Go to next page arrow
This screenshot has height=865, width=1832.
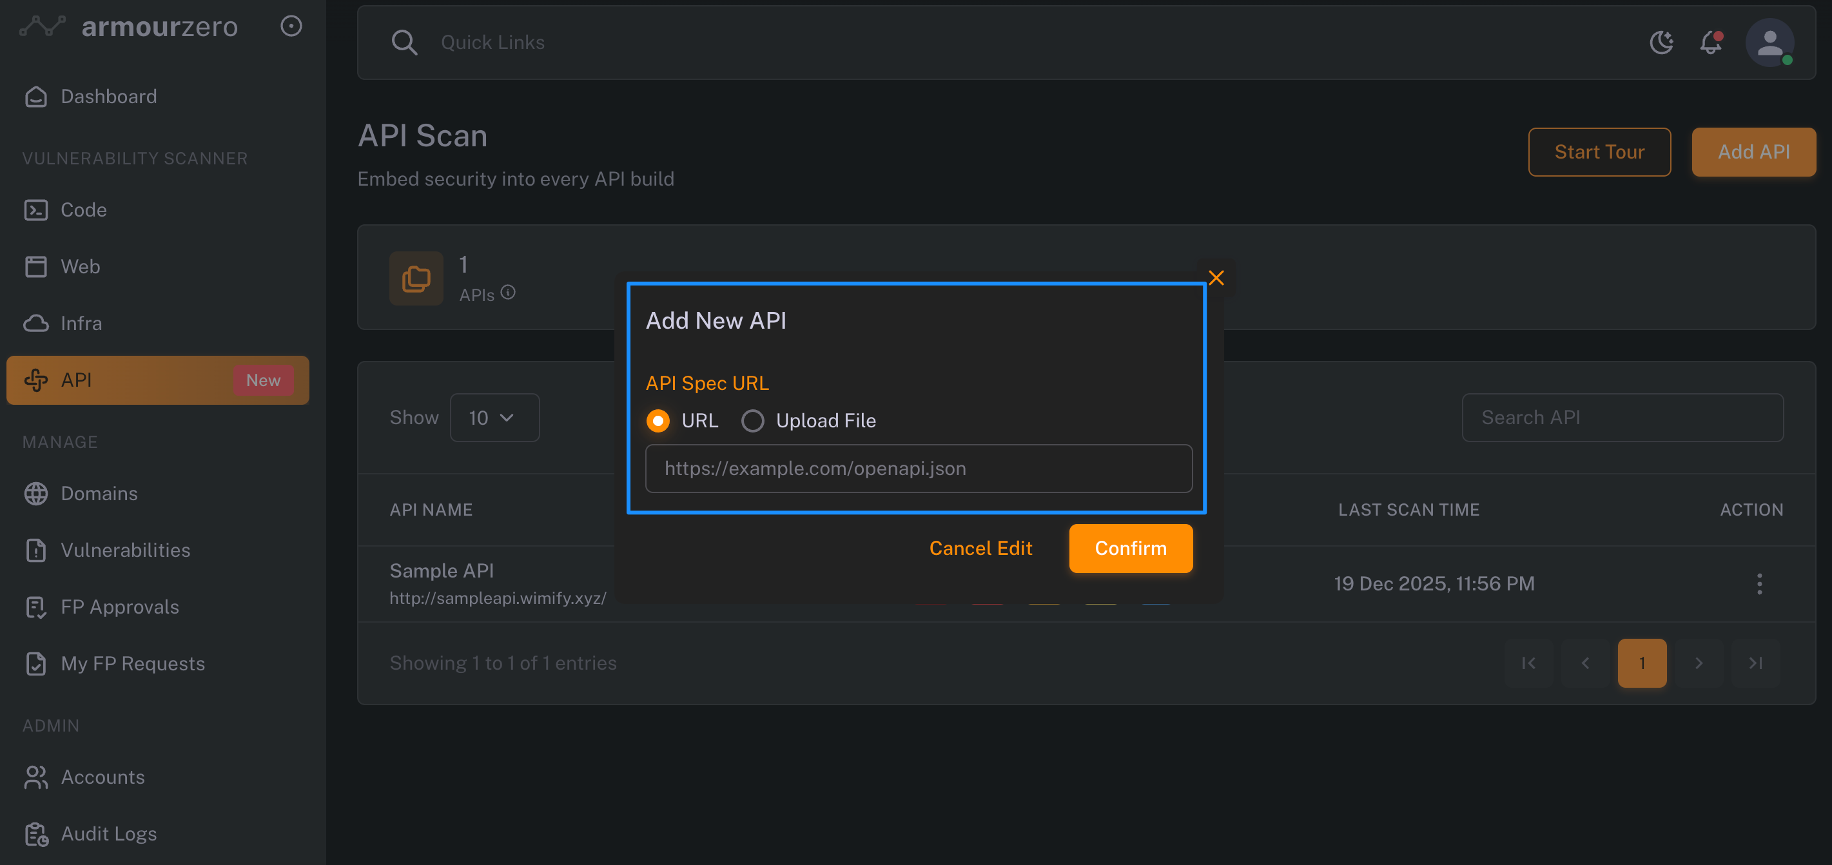(x=1699, y=663)
